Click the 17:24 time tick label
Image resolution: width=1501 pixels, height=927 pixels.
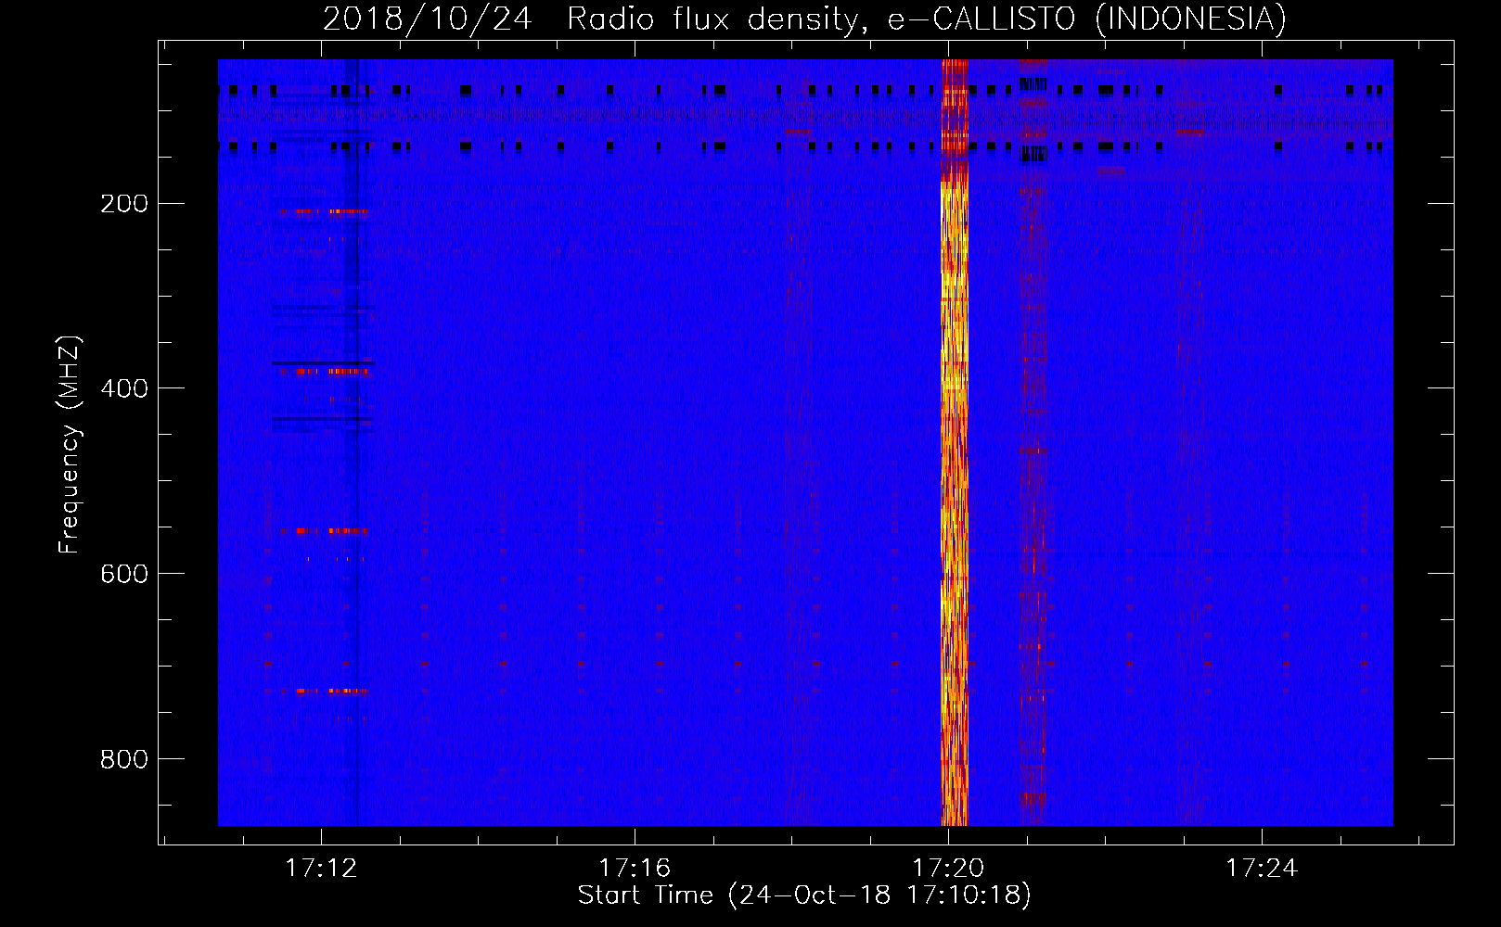click(1262, 868)
